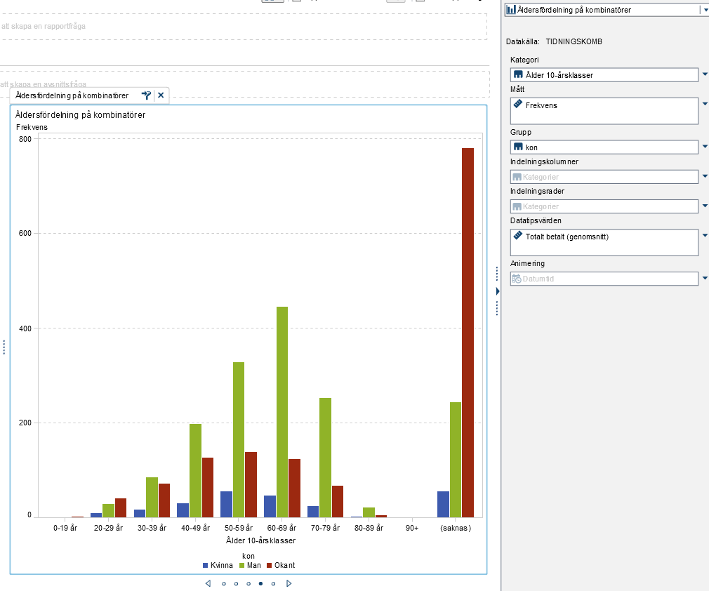Open the Kategori role dropdown arrow

pyautogui.click(x=705, y=73)
